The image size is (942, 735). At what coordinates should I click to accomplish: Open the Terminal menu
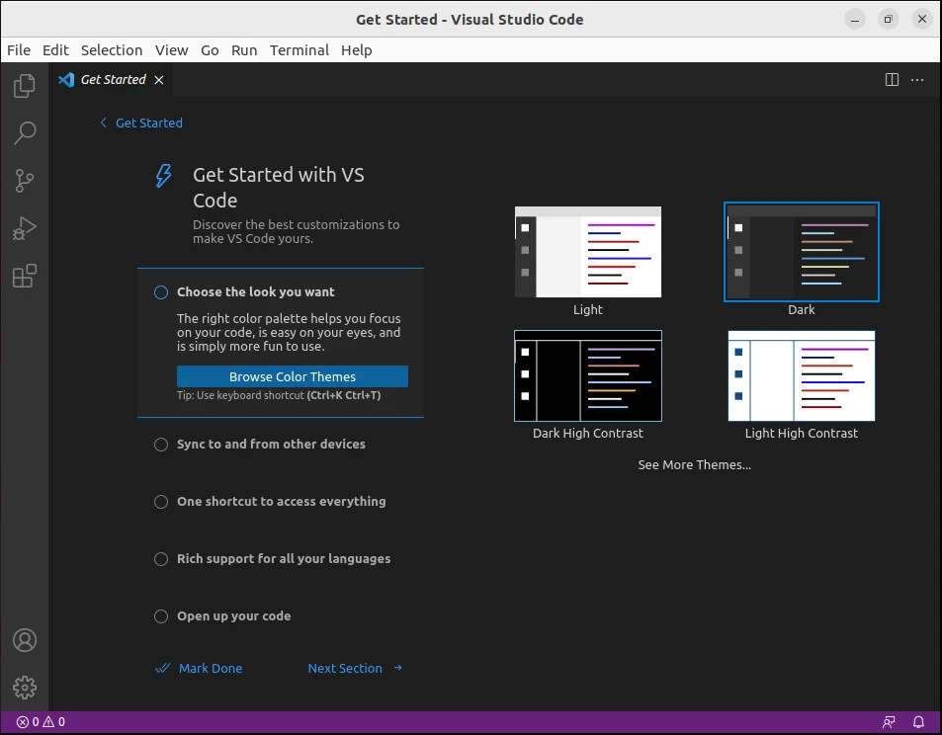(x=299, y=50)
